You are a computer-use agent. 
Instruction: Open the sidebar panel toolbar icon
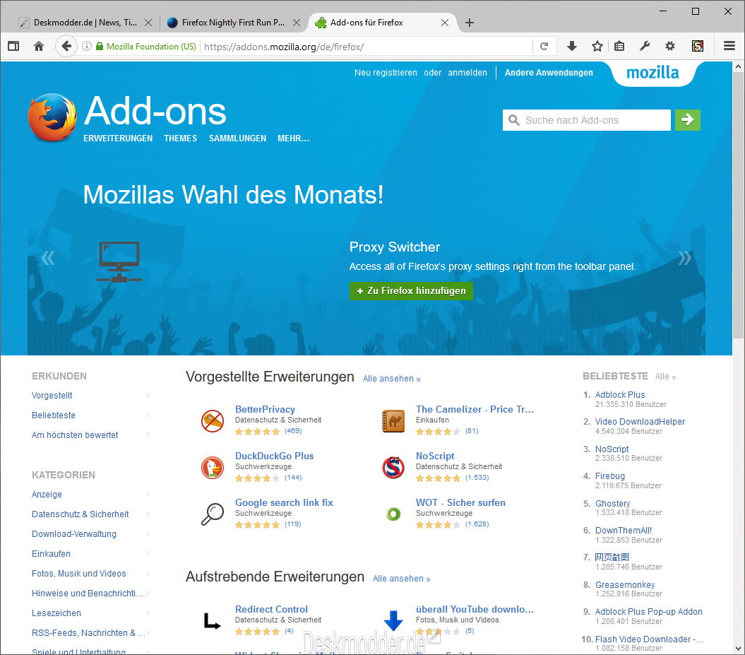coord(14,46)
